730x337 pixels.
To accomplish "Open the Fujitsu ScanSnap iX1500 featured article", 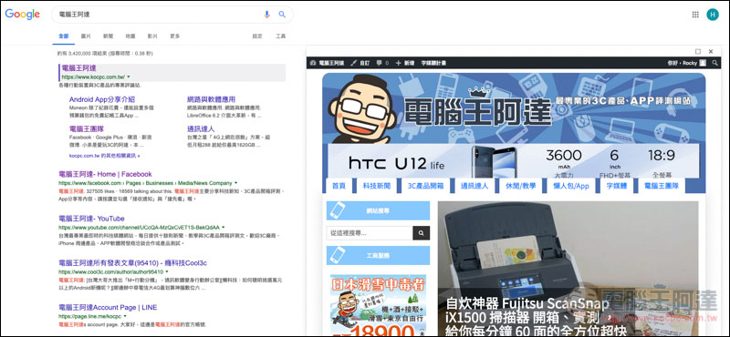I will [x=568, y=269].
